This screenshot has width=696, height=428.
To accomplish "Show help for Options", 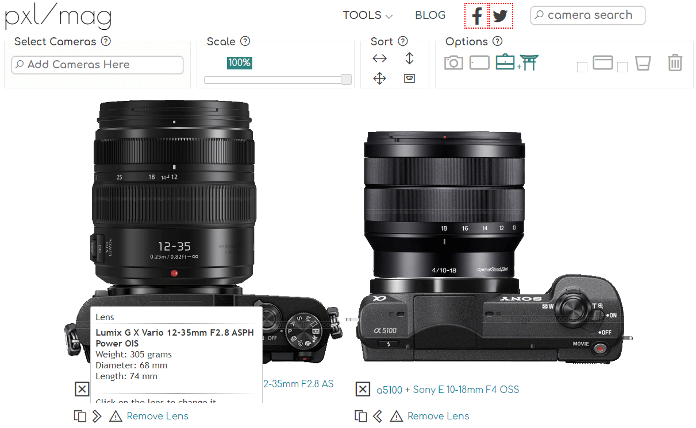I will tap(498, 41).
